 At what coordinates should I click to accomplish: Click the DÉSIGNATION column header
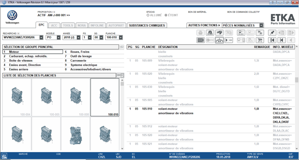[x=168, y=47]
